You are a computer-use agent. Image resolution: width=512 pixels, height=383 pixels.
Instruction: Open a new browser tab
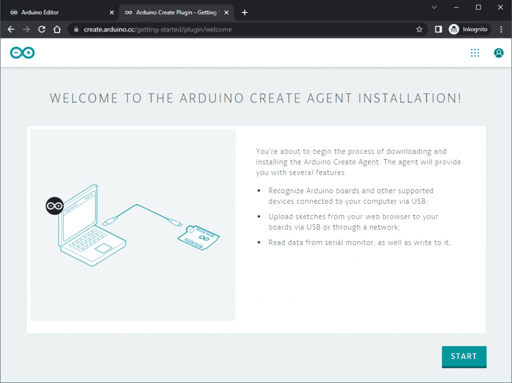244,12
